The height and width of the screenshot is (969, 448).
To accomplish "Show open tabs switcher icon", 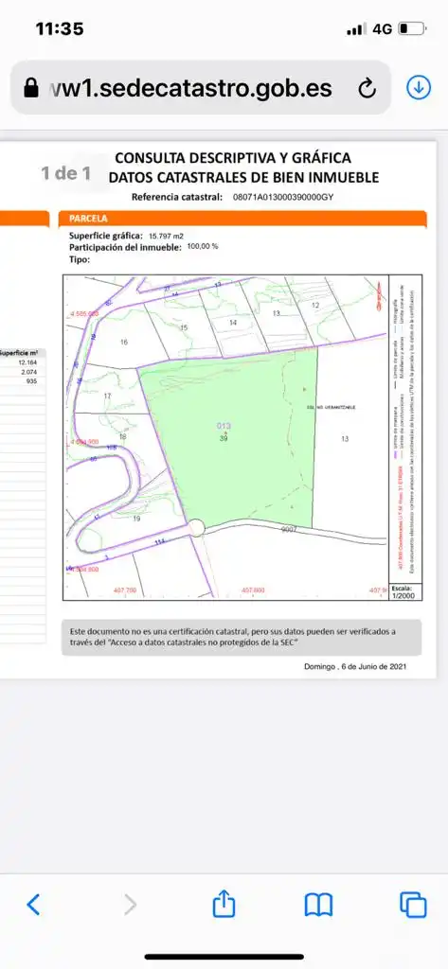I will pyautogui.click(x=413, y=905).
